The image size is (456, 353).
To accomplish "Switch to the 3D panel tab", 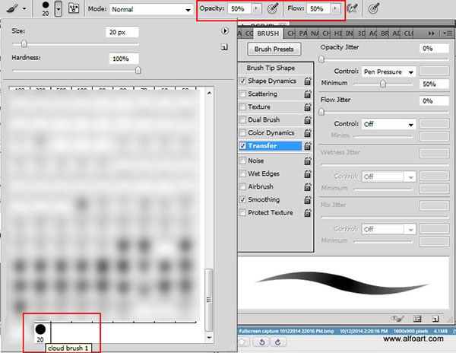I will coord(361,33).
